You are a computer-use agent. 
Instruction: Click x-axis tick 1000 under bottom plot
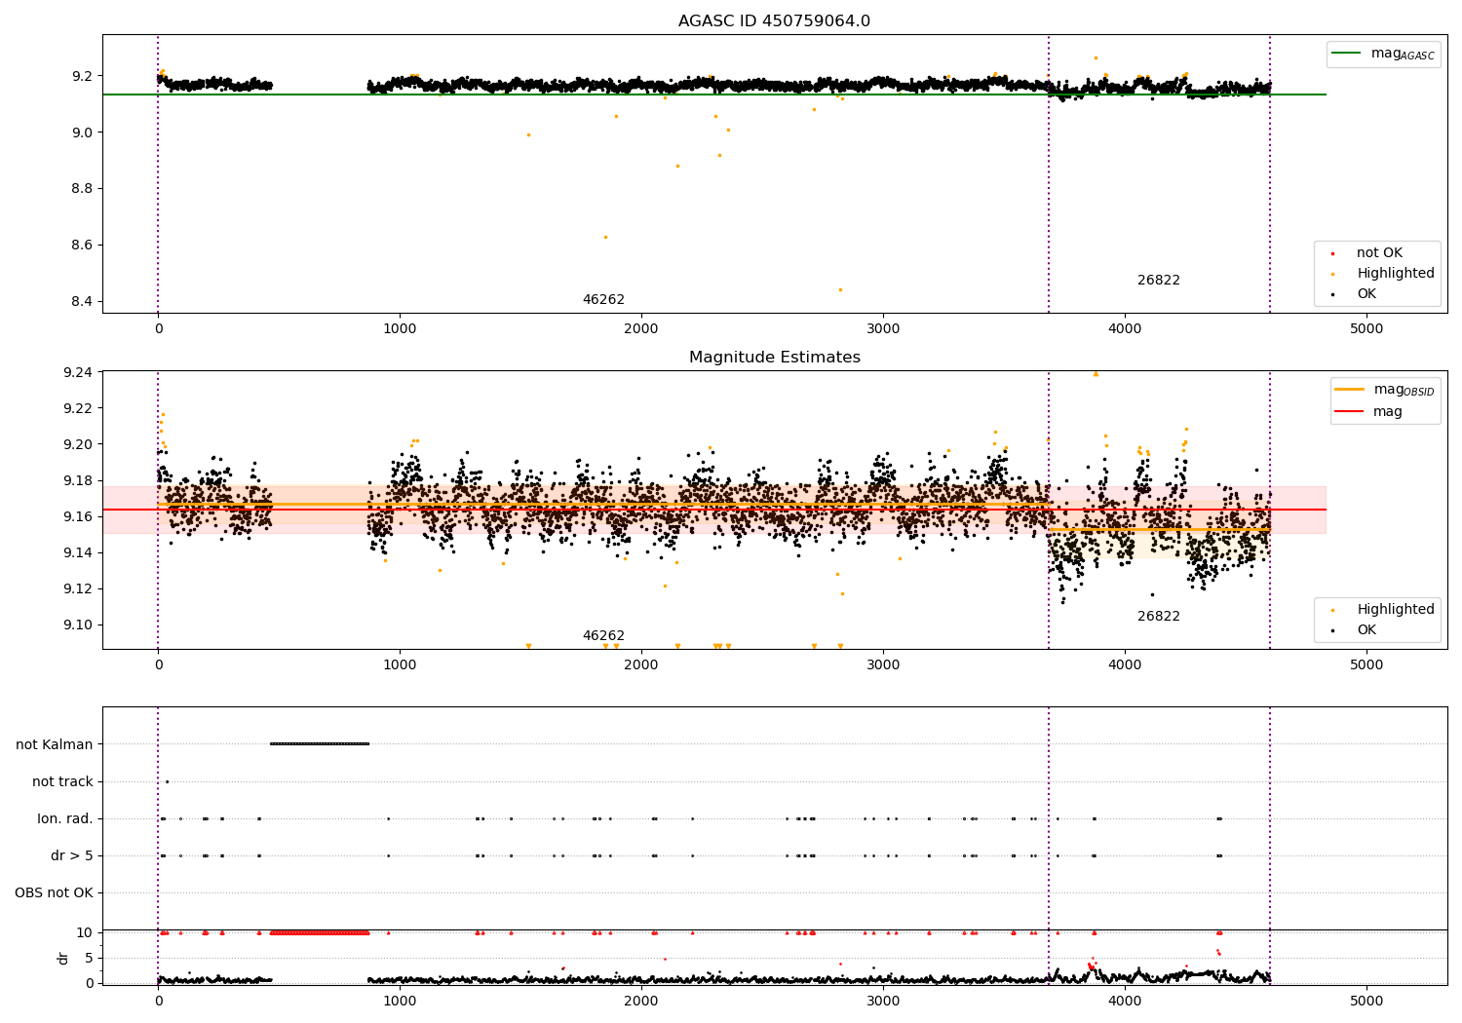(400, 1002)
